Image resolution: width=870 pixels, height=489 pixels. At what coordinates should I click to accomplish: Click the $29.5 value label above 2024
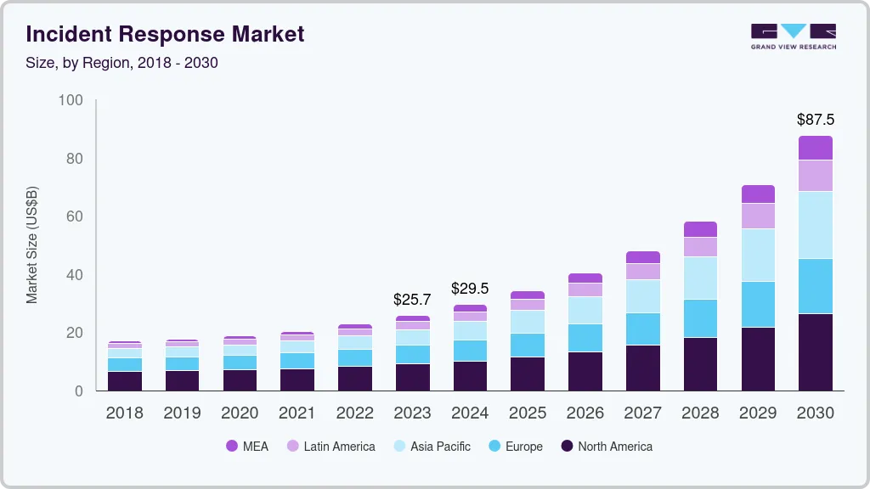[x=470, y=289]
